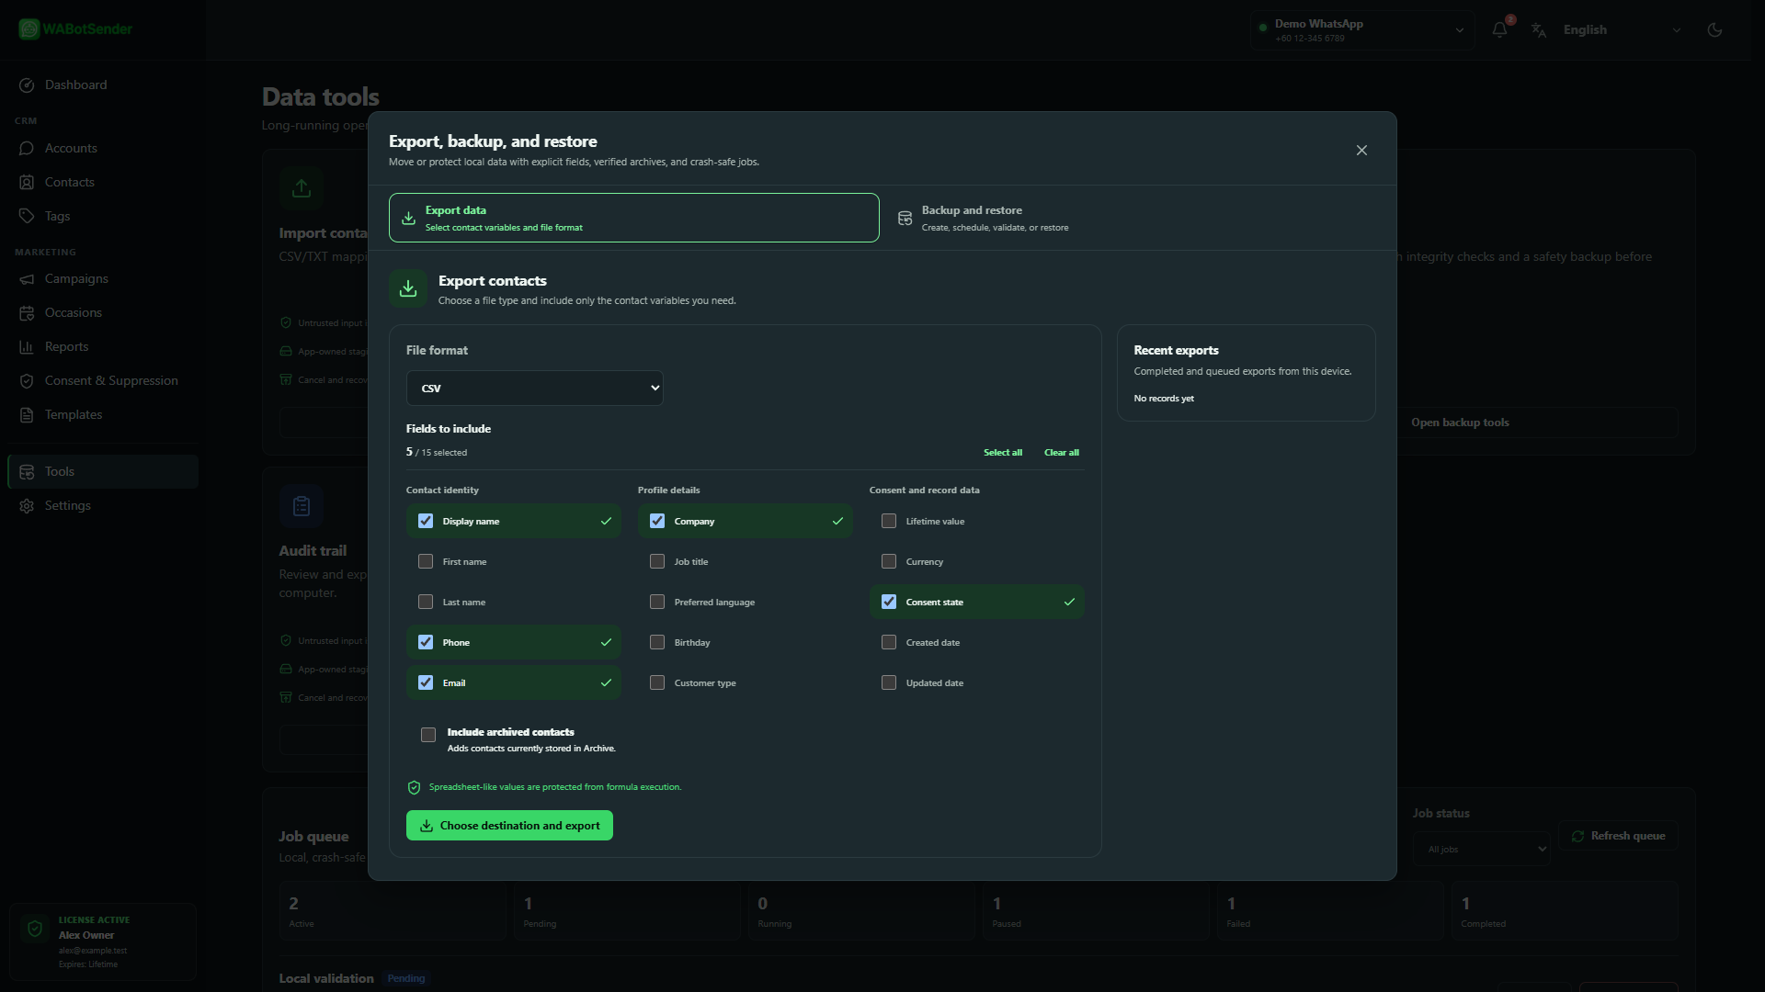Check the Job title field
Screen dimensions: 1765x992
coord(657,561)
